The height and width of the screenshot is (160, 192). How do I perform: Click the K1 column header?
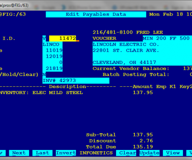coord(173,87)
